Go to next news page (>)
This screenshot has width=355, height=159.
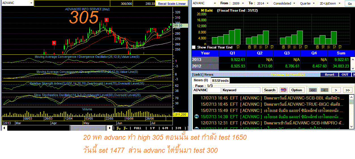336,90
